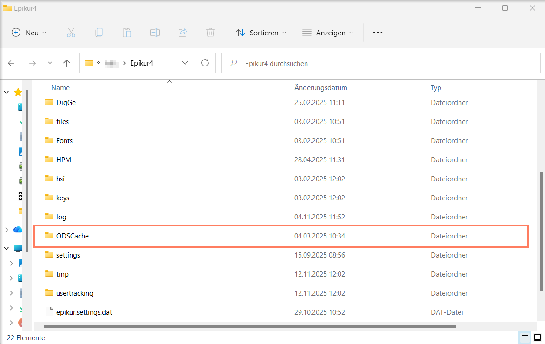Viewport: 545px width, 344px height.
Task: Switch to large thumbnails view icon
Action: tap(538, 337)
